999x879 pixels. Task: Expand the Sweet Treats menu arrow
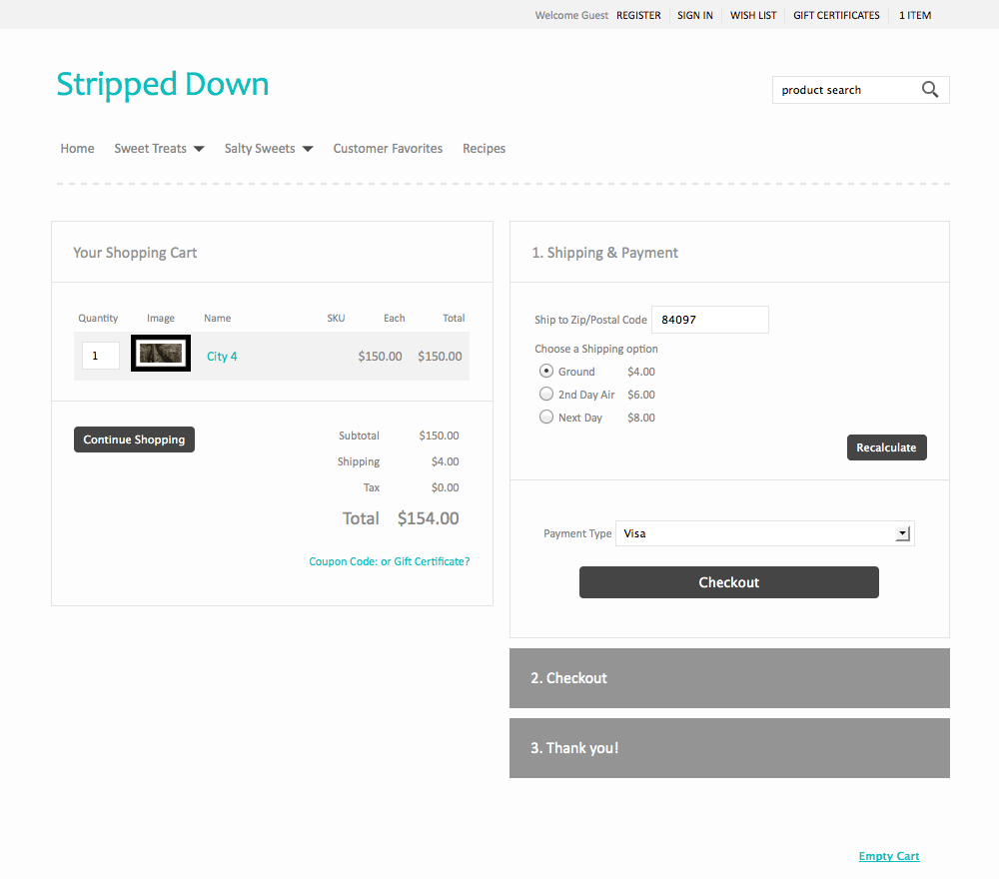[x=199, y=149]
